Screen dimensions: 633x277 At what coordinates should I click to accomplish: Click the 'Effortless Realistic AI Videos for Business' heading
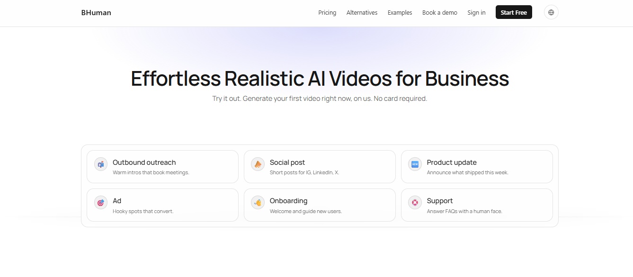tap(320, 79)
